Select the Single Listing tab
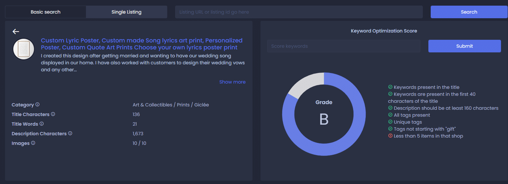Screen dimensions: 508x184 tap(127, 12)
